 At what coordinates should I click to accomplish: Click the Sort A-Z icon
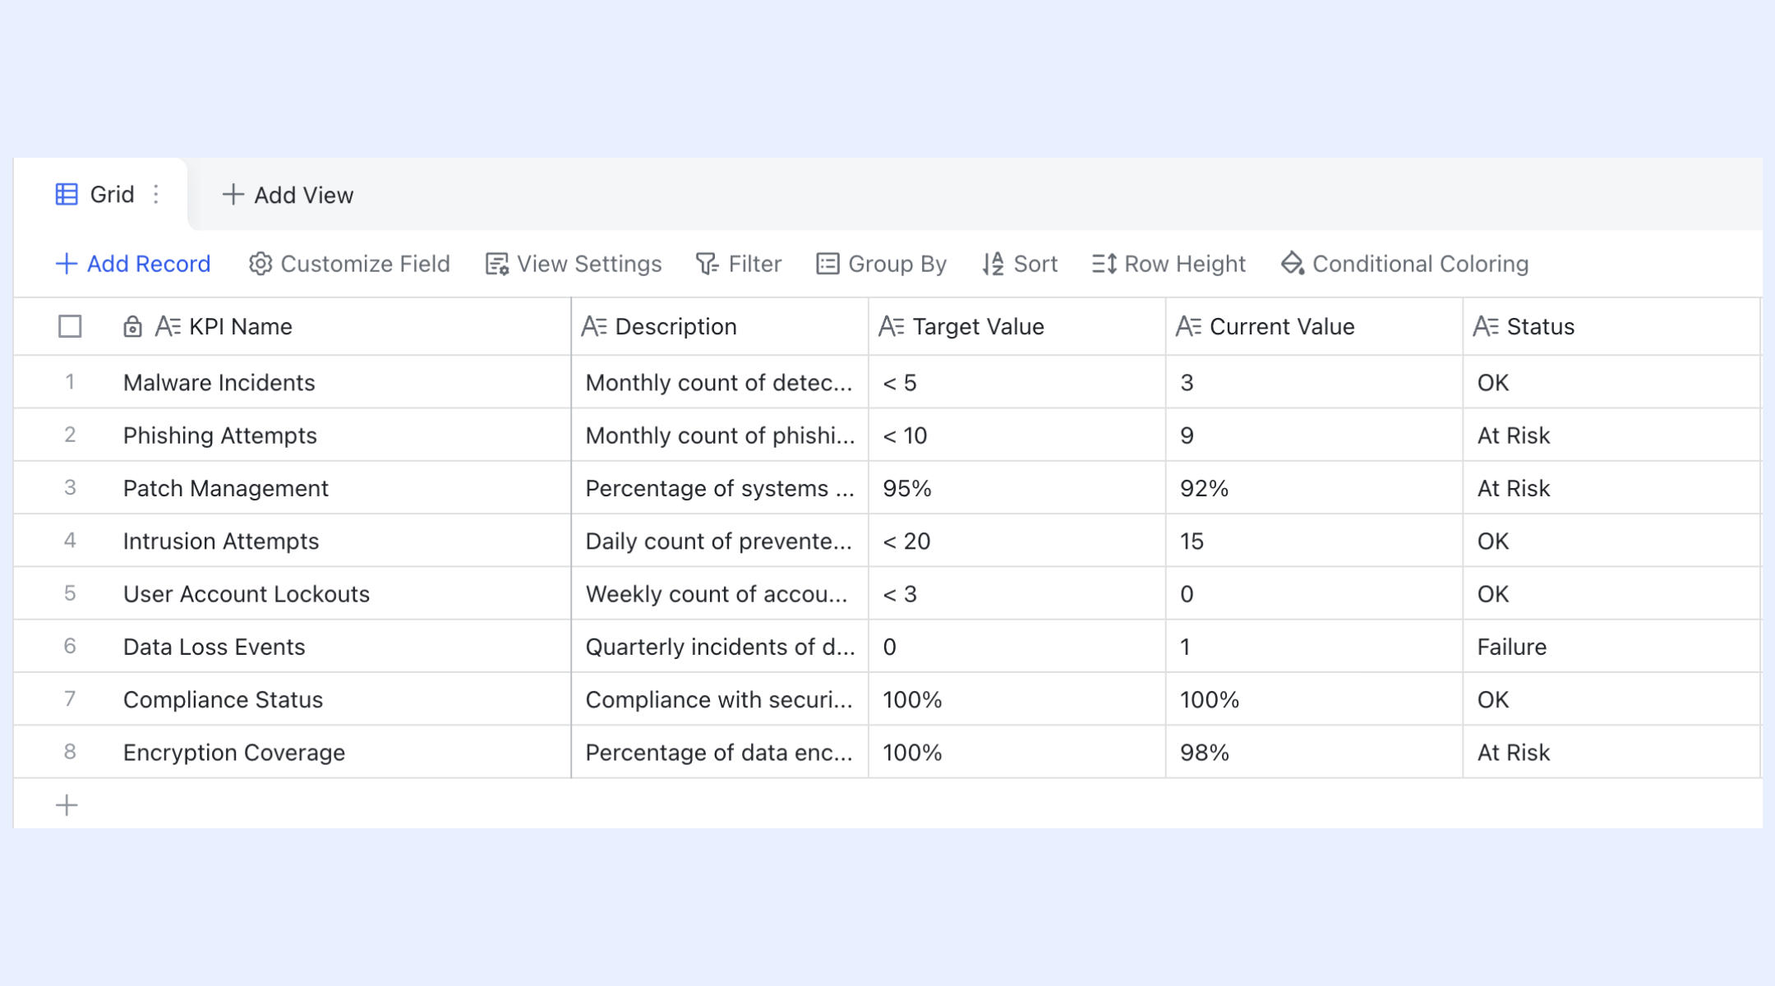(993, 264)
